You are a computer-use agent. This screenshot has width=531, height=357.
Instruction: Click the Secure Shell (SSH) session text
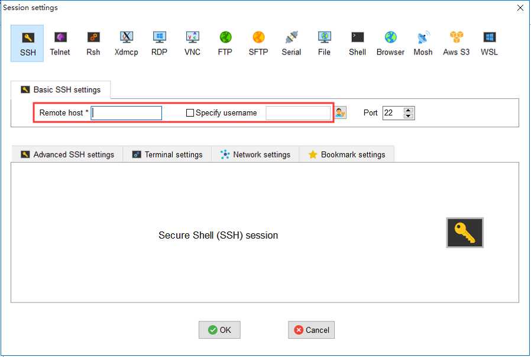coord(218,235)
